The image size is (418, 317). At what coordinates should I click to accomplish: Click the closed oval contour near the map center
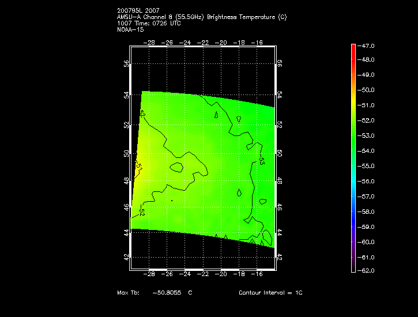pyautogui.click(x=176, y=167)
